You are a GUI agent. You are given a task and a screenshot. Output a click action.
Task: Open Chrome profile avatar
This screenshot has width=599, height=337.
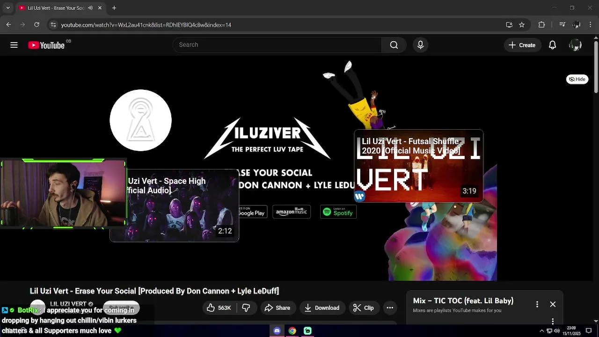[x=577, y=25]
